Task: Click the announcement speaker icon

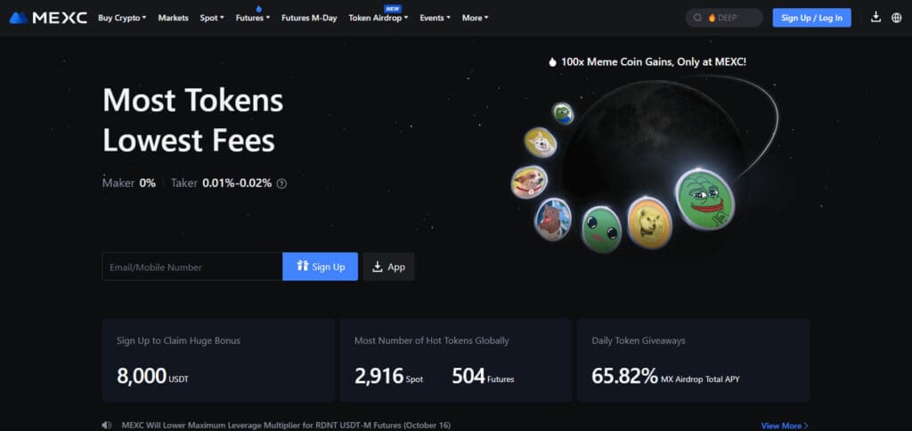Action: [107, 425]
